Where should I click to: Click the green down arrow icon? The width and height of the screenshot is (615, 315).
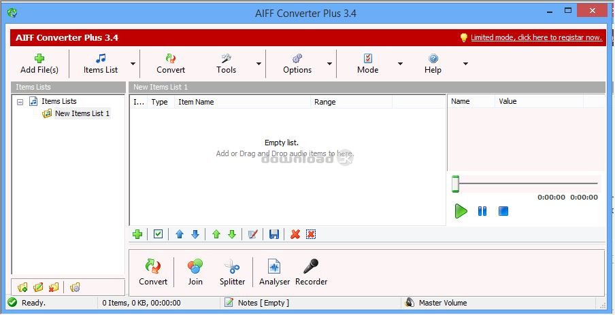click(232, 234)
